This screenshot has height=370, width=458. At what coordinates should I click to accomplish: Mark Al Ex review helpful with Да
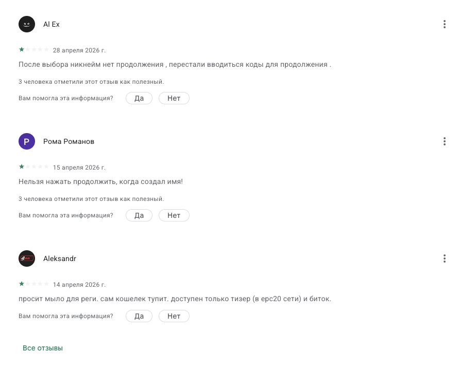click(139, 98)
